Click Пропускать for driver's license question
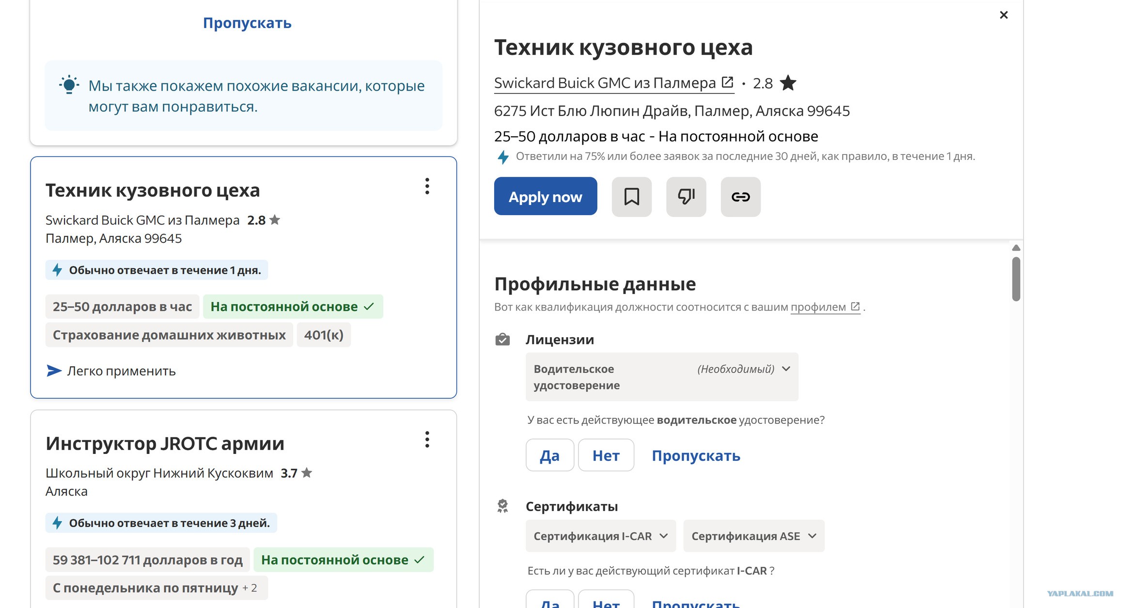The height and width of the screenshot is (608, 1126). (696, 455)
